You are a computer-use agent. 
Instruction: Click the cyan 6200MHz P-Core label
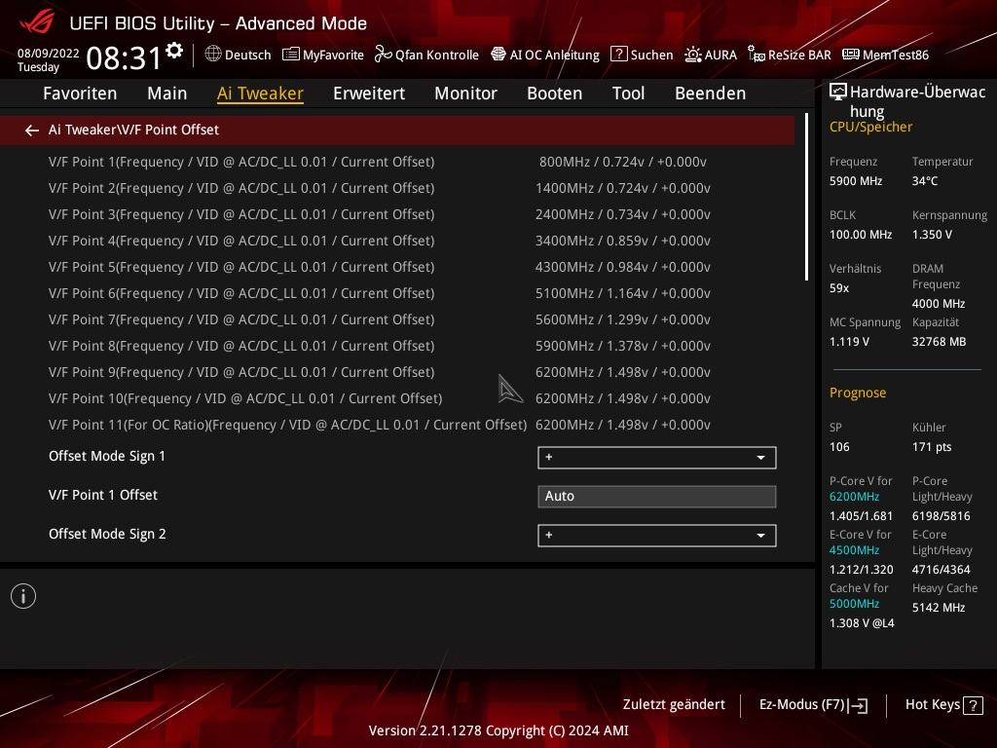854,496
